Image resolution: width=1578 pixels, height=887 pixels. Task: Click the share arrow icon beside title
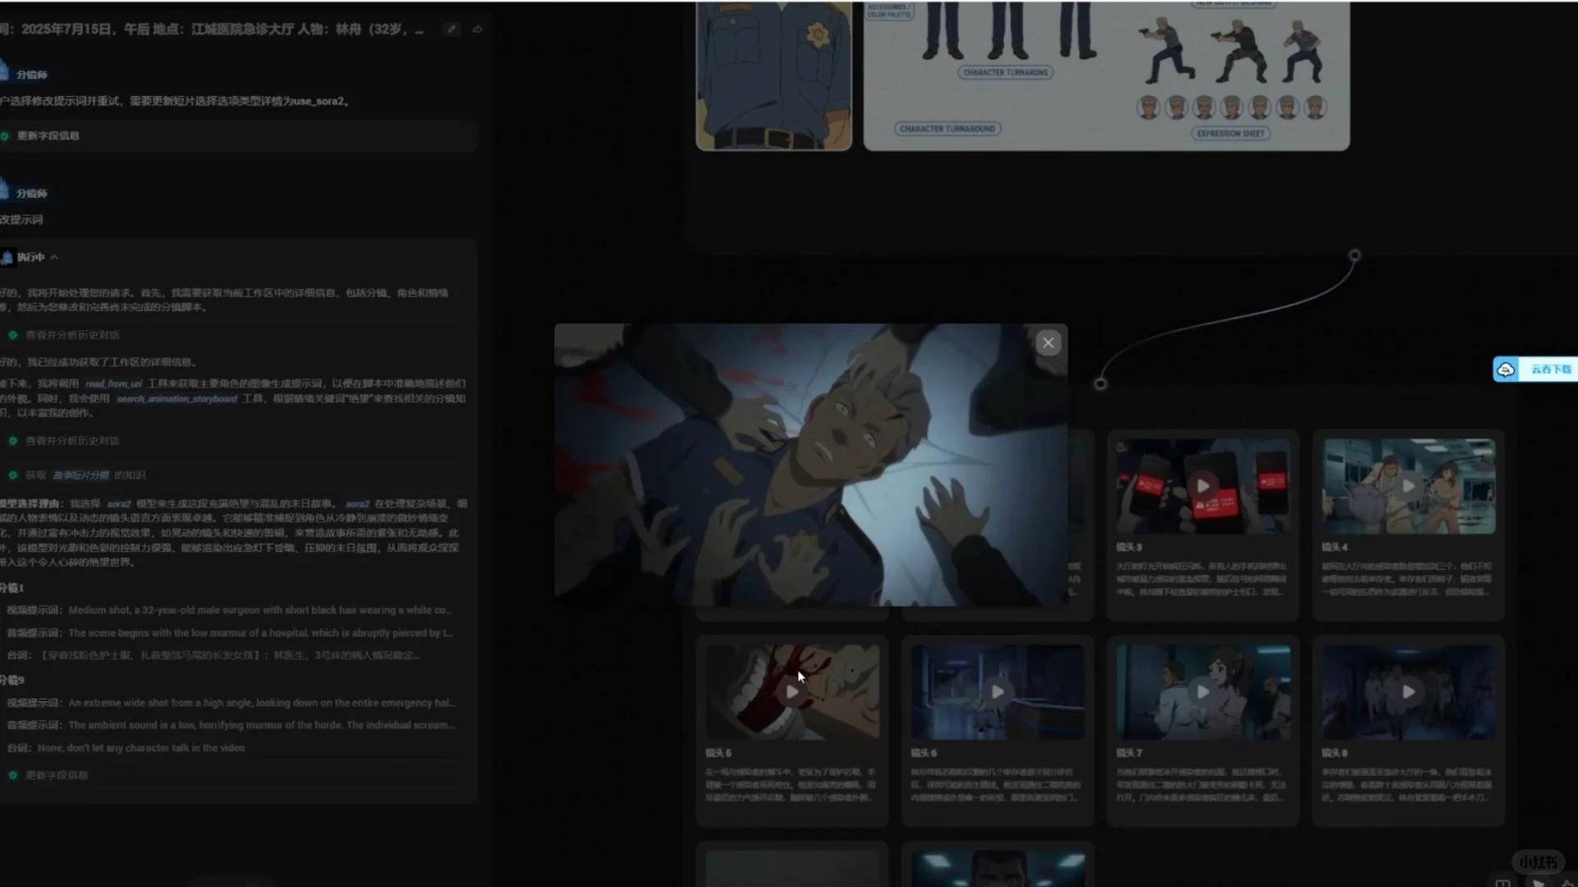(478, 30)
